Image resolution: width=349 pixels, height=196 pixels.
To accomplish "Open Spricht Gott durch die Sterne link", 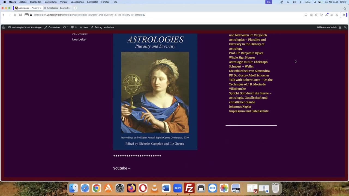I will click(x=250, y=97).
